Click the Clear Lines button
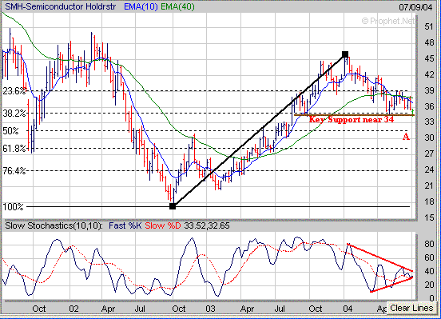Viewport: 441px width, 319px height. [x=411, y=309]
